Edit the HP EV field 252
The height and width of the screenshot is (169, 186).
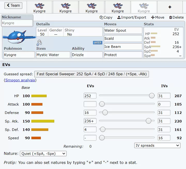click(x=90, y=96)
